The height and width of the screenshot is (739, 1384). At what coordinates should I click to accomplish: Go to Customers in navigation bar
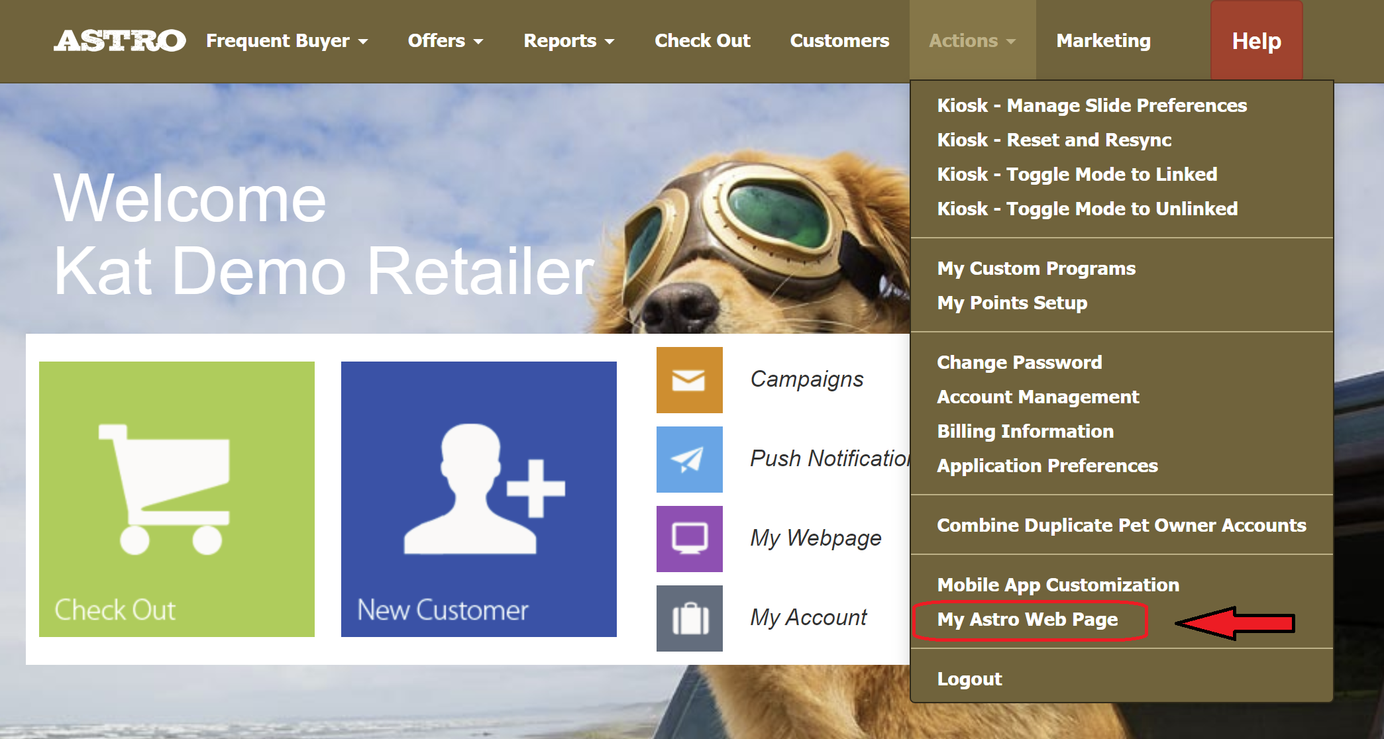839,41
